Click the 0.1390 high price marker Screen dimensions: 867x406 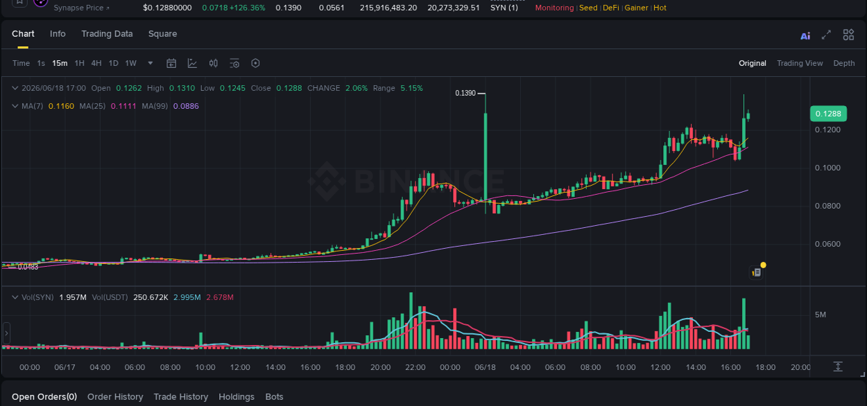465,93
